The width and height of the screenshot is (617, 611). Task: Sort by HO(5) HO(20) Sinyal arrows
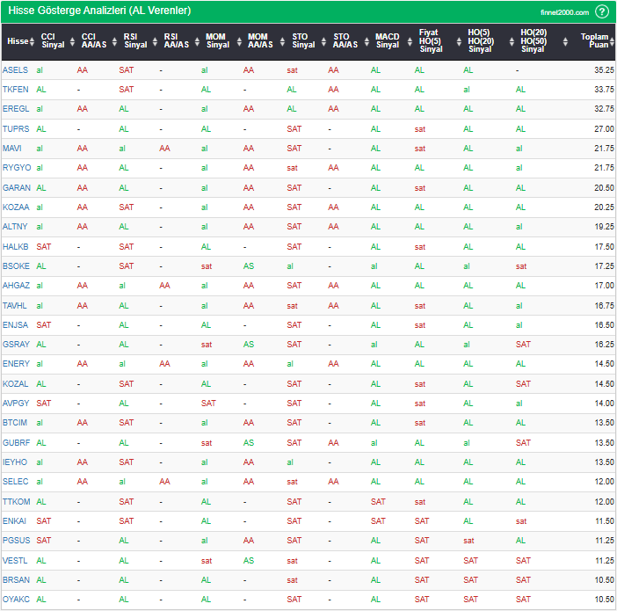512,41
